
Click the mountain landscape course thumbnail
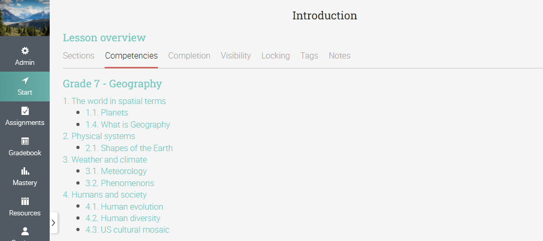[25, 18]
